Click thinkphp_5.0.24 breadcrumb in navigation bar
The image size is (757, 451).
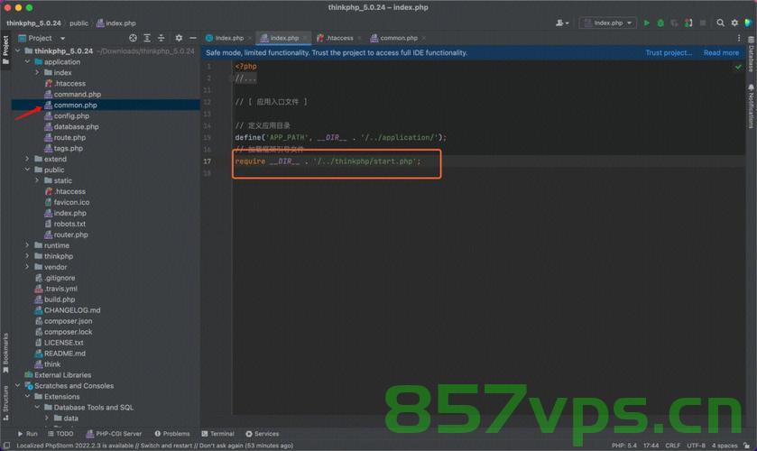(x=33, y=23)
